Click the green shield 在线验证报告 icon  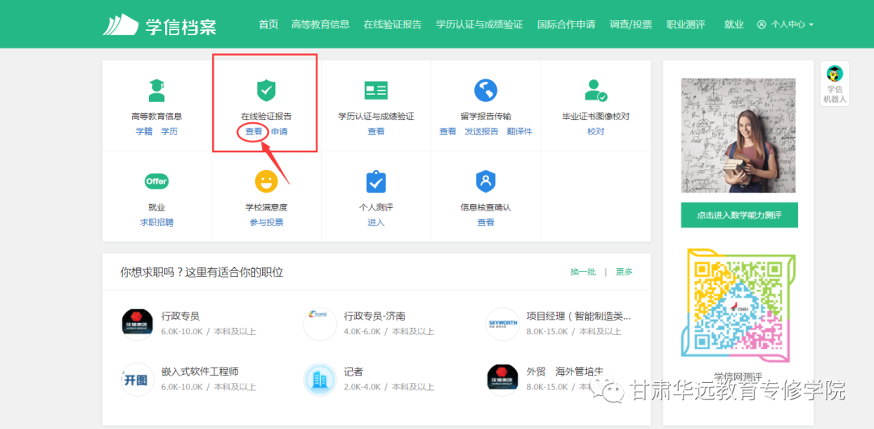[266, 90]
